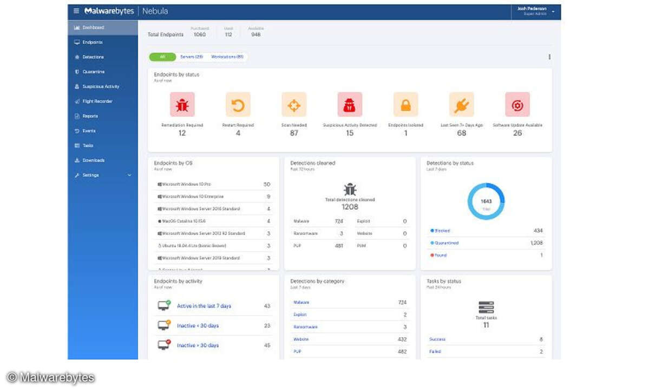The width and height of the screenshot is (649, 389).
Task: Click the Restart Required icon
Action: coord(238,104)
